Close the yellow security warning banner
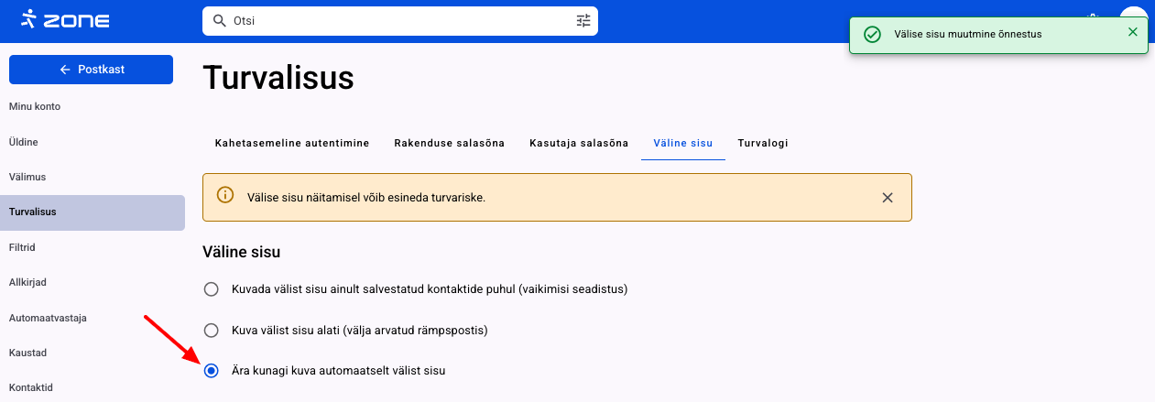The image size is (1155, 402). click(887, 197)
